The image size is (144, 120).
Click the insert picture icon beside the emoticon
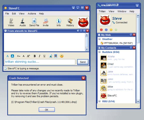[x=56, y=56]
